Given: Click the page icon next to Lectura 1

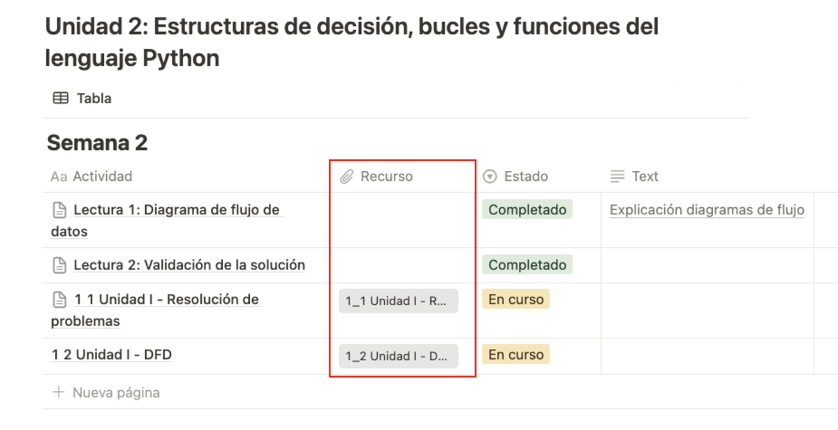Looking at the screenshot, I should point(59,210).
